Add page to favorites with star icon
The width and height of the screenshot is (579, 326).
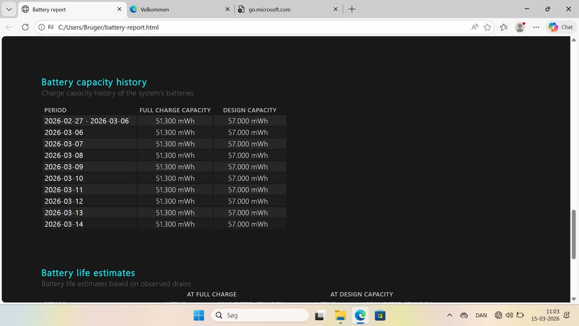487,27
